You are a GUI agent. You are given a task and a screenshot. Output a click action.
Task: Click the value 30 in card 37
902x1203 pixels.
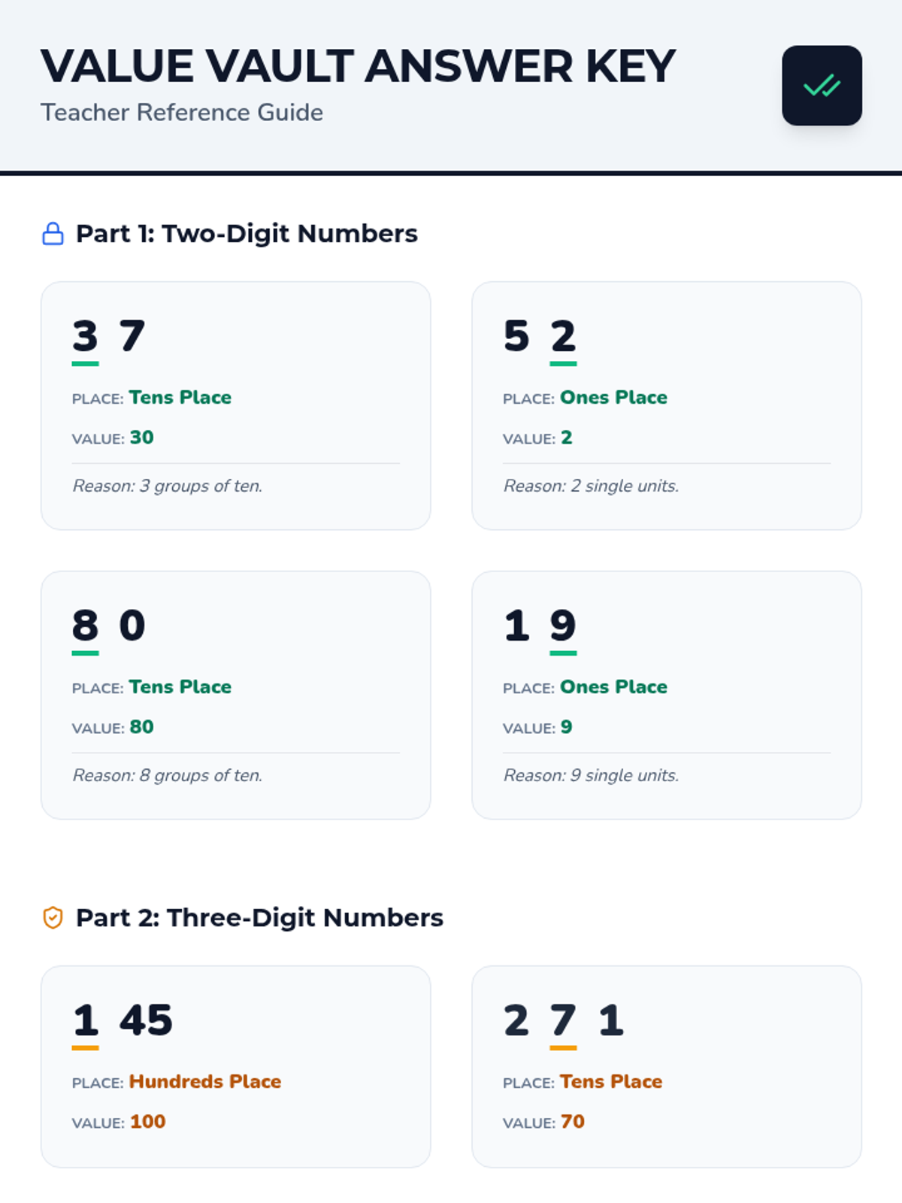[x=141, y=438]
